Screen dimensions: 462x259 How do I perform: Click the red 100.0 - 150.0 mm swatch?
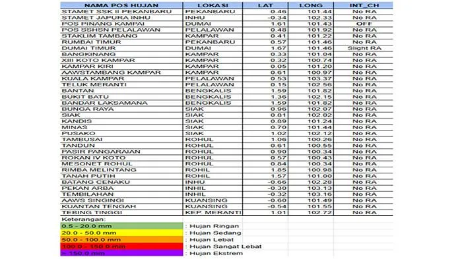pyautogui.click(x=121, y=246)
